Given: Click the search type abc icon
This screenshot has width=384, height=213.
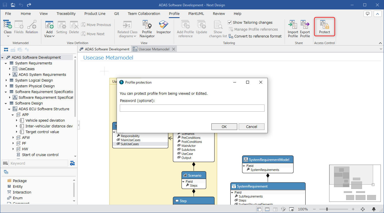Looking at the screenshot, I should coord(5,163).
